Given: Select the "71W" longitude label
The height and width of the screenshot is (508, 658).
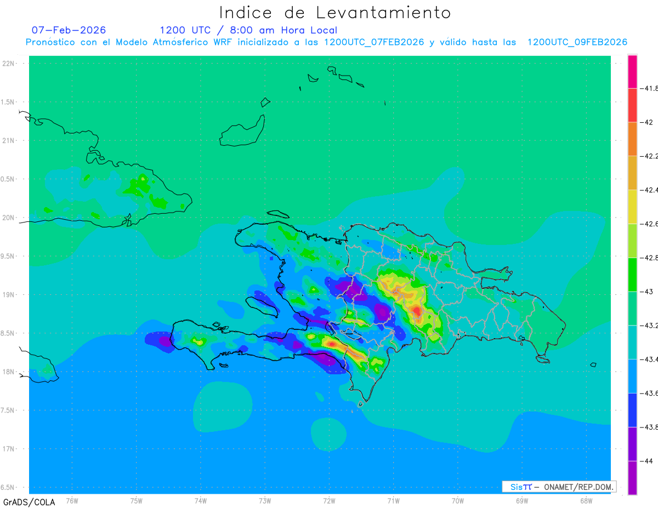Looking at the screenshot, I should 393,500.
